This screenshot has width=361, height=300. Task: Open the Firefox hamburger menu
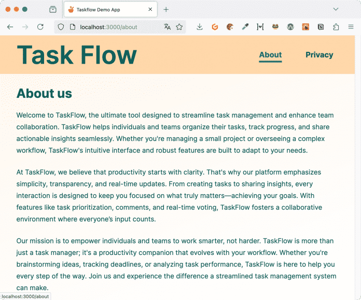351,27
